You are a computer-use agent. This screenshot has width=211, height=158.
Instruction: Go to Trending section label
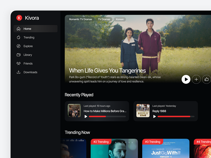(29, 38)
